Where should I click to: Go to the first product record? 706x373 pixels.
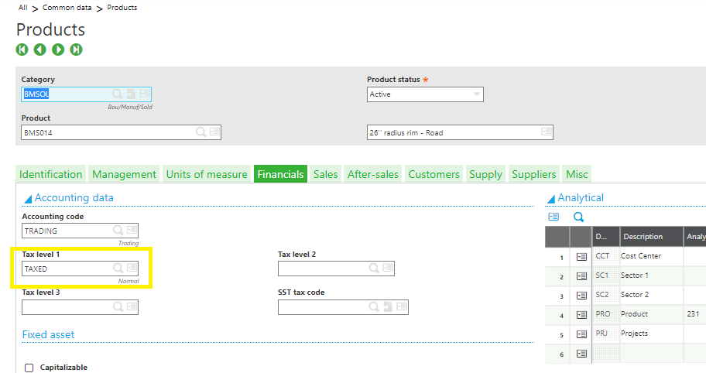coord(22,50)
